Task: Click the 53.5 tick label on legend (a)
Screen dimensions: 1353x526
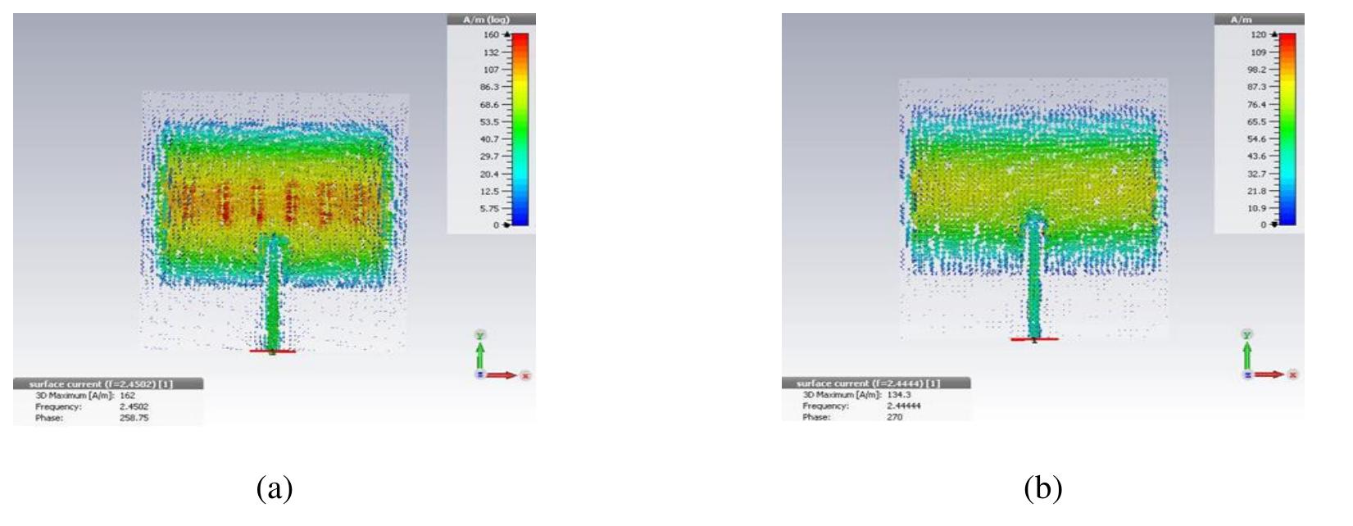Action: pyautogui.click(x=489, y=121)
